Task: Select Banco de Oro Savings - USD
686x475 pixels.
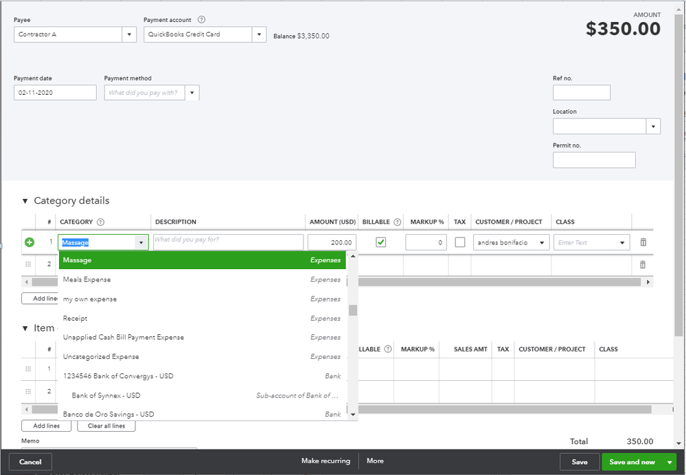Action: point(202,414)
